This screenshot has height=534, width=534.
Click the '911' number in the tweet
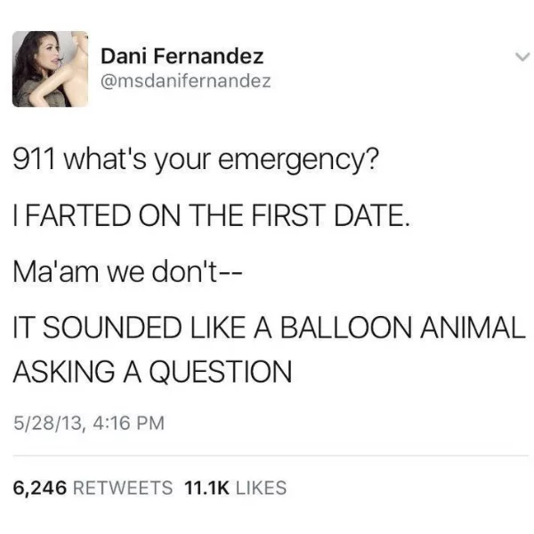coord(34,158)
